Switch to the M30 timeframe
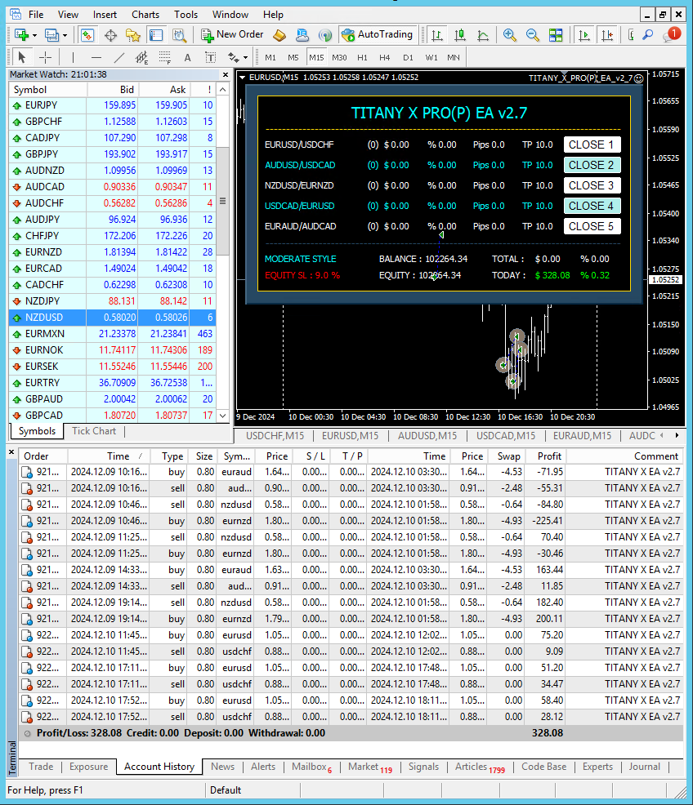This screenshot has width=693, height=805. 339,57
